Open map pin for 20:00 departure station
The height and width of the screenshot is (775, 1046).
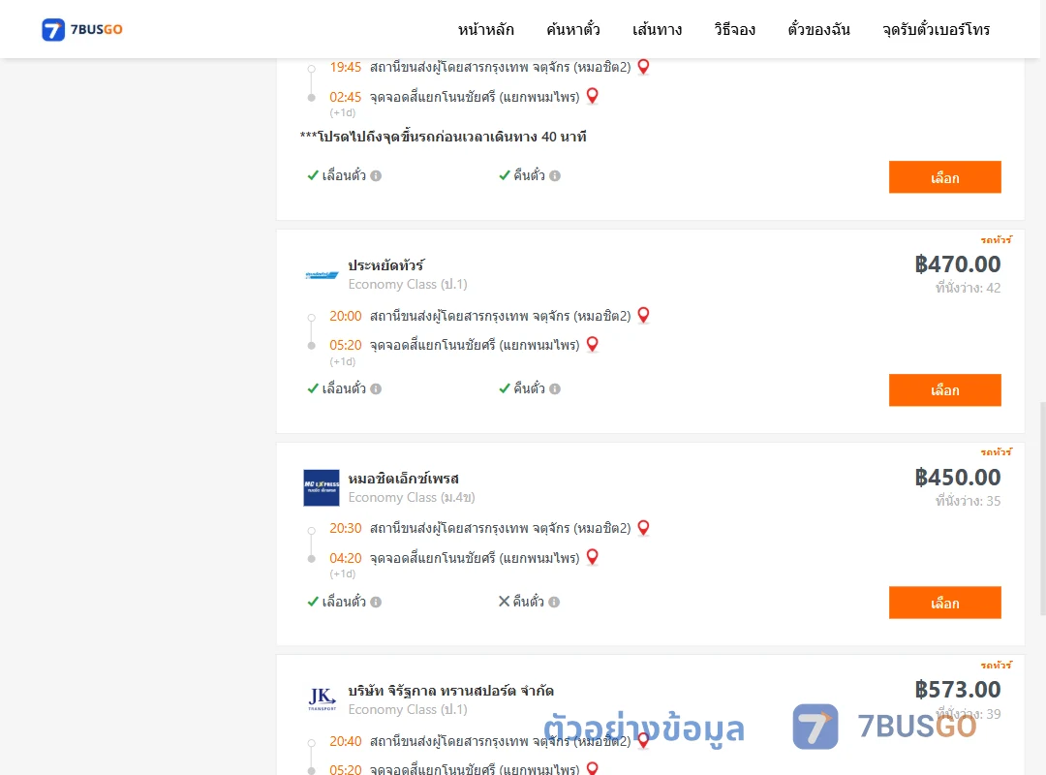[644, 315]
